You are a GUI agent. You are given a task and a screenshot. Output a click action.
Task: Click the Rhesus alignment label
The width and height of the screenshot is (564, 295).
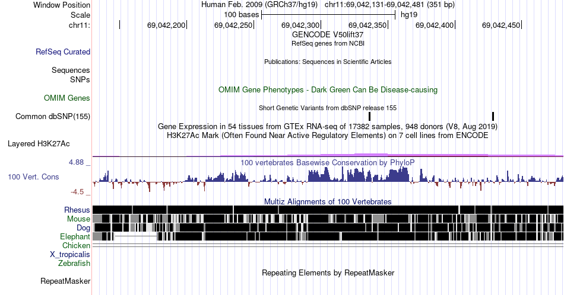pos(77,210)
